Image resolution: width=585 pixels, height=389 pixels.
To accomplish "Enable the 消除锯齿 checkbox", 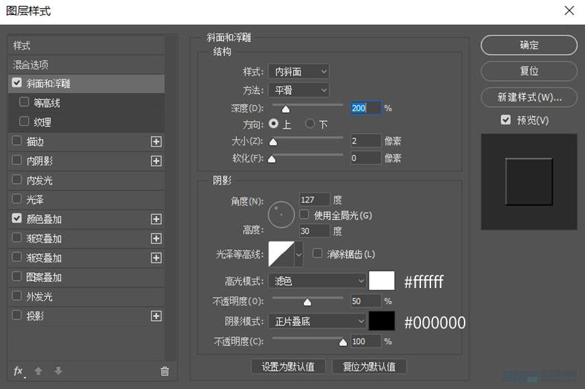I will pos(317,254).
